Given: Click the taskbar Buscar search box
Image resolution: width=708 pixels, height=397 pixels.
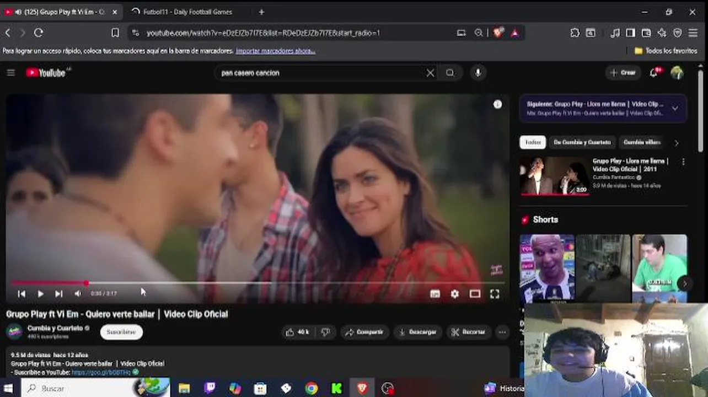Looking at the screenshot, I should 96,389.
